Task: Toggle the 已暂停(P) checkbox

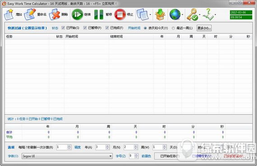Action: click(85, 28)
